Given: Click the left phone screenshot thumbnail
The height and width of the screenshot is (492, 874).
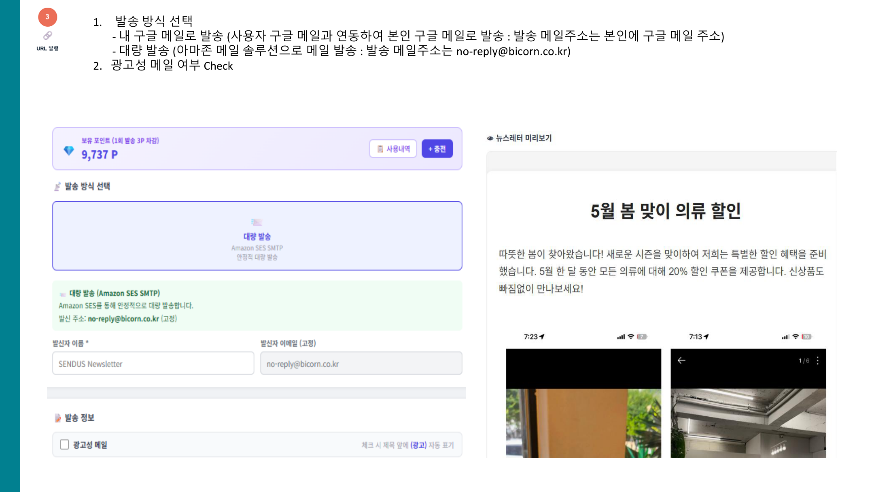Looking at the screenshot, I should (x=583, y=403).
